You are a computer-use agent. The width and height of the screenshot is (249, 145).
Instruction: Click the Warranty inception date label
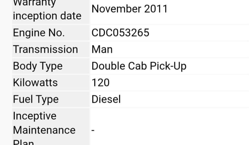tap(47, 10)
